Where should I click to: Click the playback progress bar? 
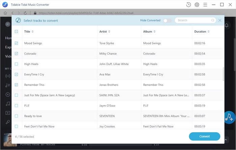click(120, 145)
